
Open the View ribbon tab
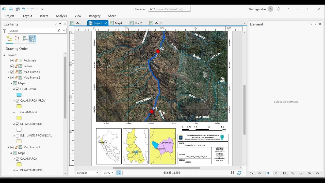tap(78, 16)
